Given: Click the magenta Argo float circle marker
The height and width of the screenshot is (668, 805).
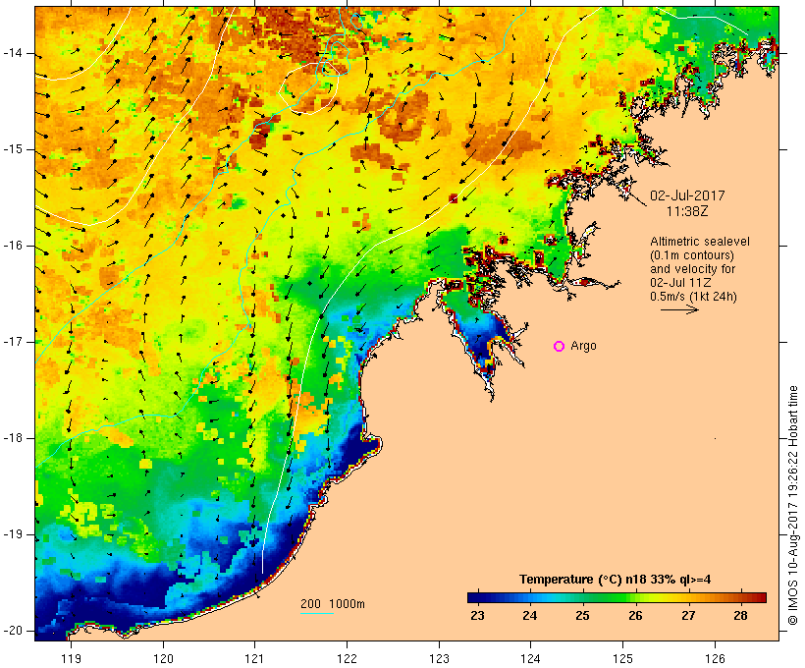Looking at the screenshot, I should coord(560,347).
